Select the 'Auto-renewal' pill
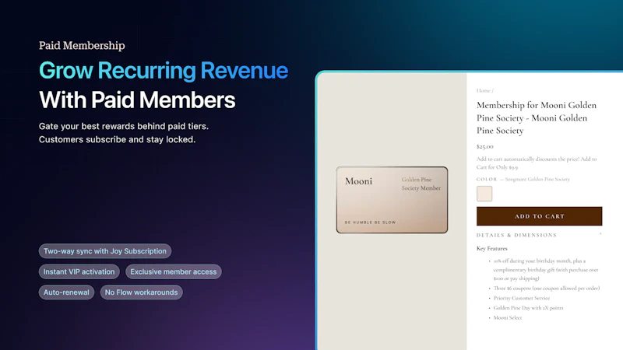This screenshot has width=623, height=350. click(x=66, y=292)
